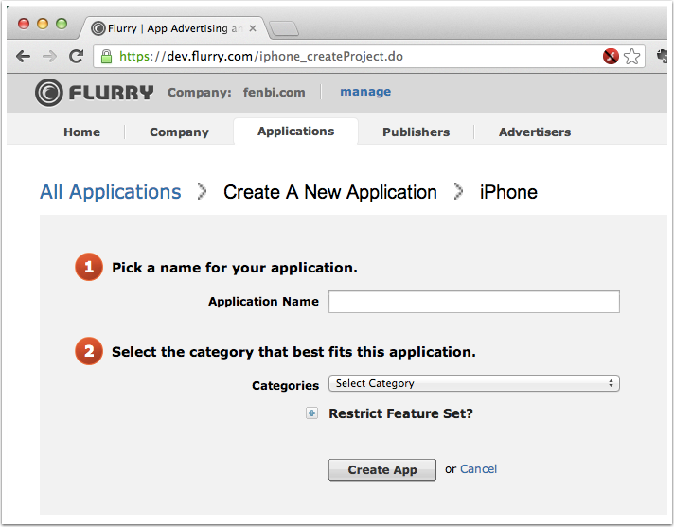Click the browser back arrow
This screenshot has height=527, width=674.
(x=24, y=57)
